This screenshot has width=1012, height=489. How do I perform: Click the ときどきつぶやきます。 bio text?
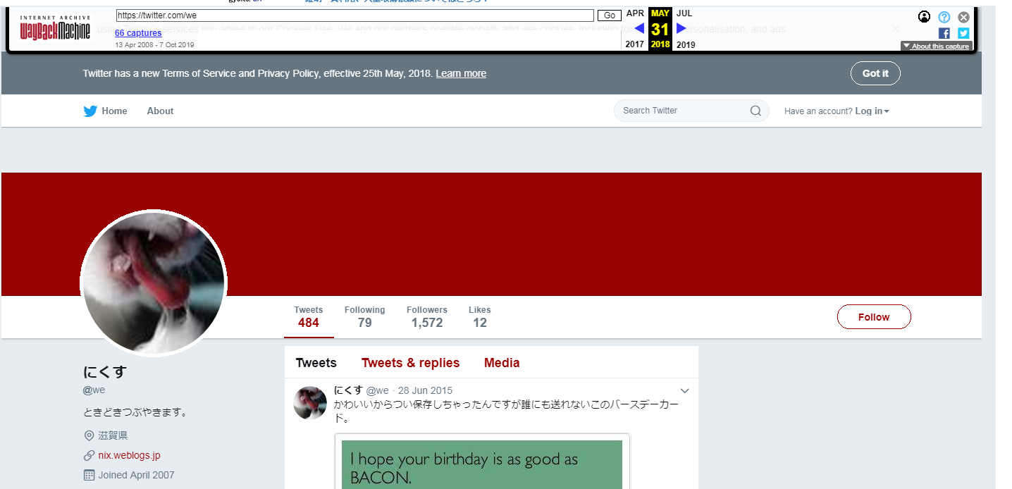(x=135, y=412)
